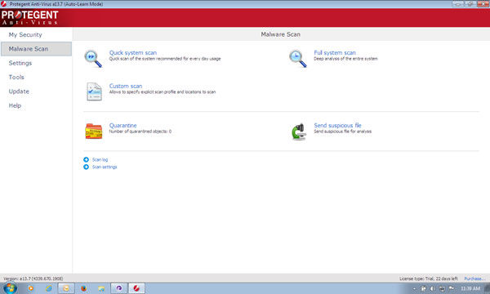
Task: Click the 'Allows to specify explicit scan profile' description
Action: pyautogui.click(x=163, y=91)
